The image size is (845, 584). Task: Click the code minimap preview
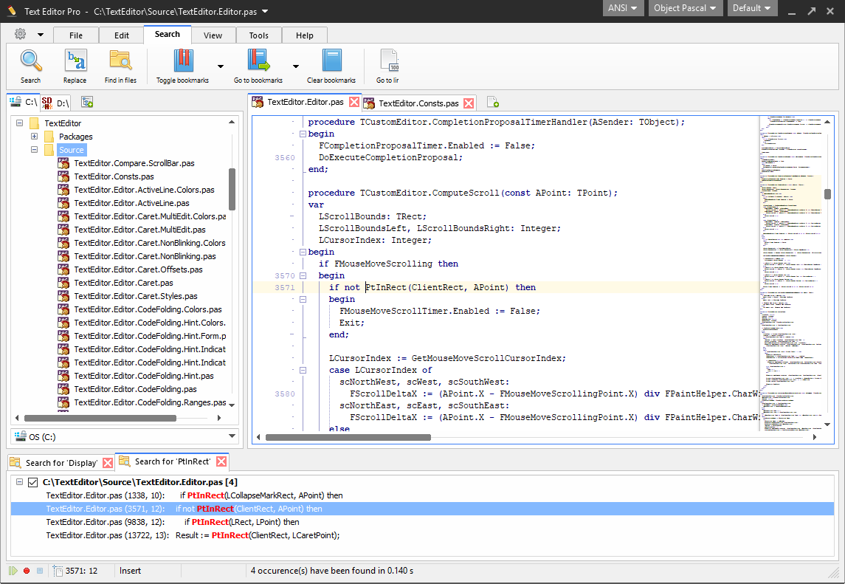790,273
